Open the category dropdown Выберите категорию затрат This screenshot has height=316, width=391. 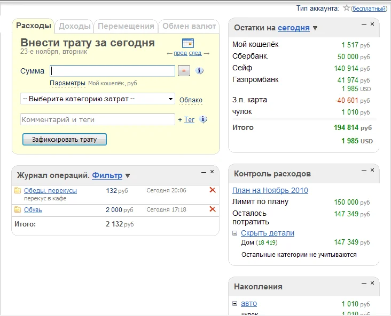point(98,99)
